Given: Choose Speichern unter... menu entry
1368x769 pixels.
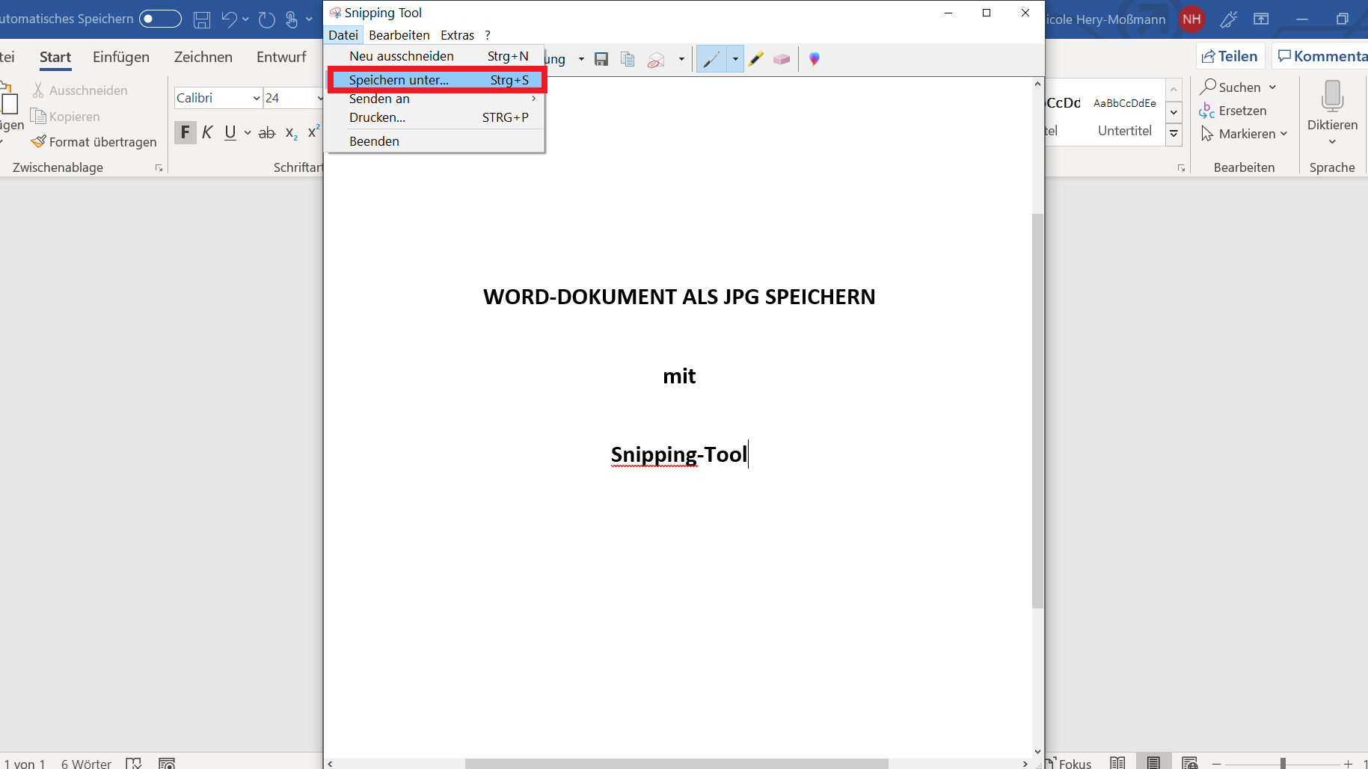Looking at the screenshot, I should click(x=438, y=80).
